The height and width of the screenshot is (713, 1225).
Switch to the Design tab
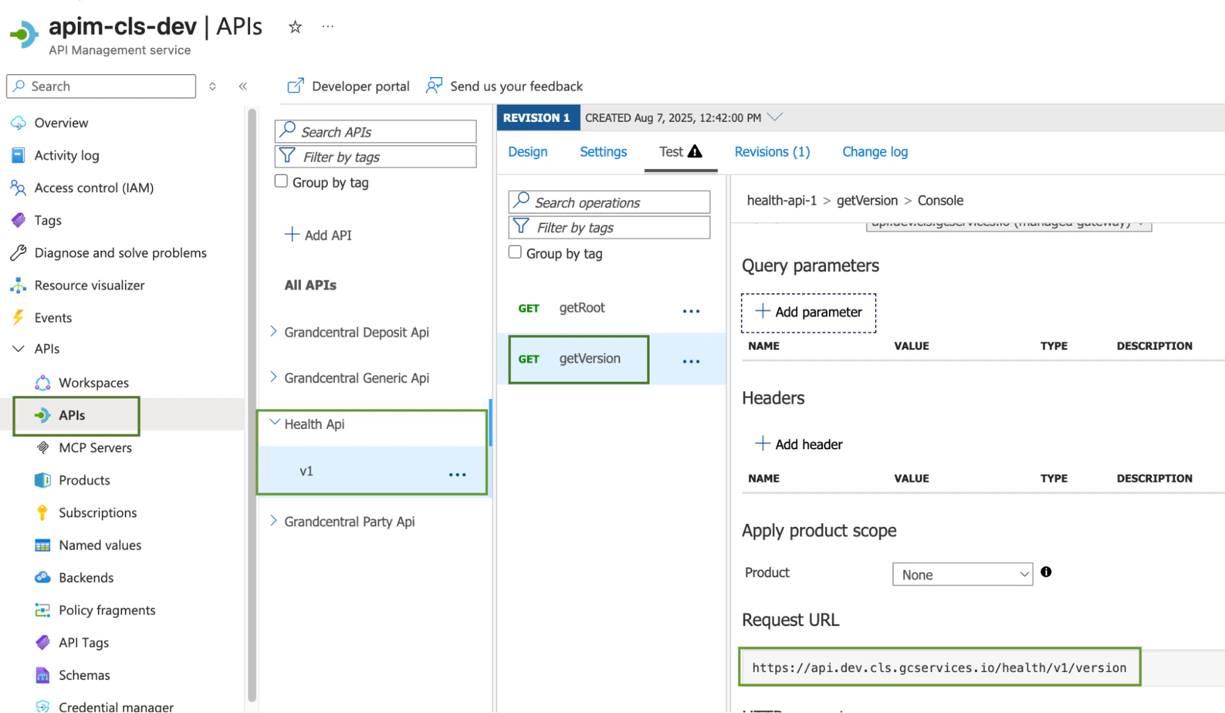527,152
